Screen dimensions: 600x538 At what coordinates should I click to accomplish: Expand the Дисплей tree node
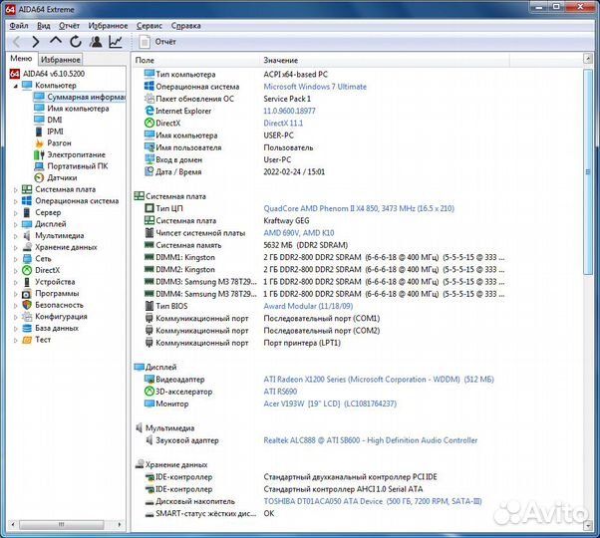tap(16, 225)
